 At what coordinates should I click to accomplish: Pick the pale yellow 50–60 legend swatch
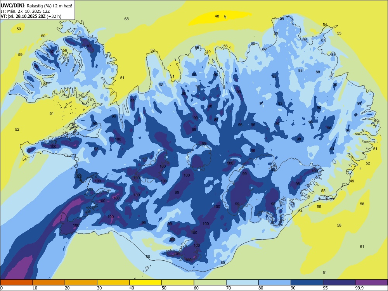click(x=178, y=282)
